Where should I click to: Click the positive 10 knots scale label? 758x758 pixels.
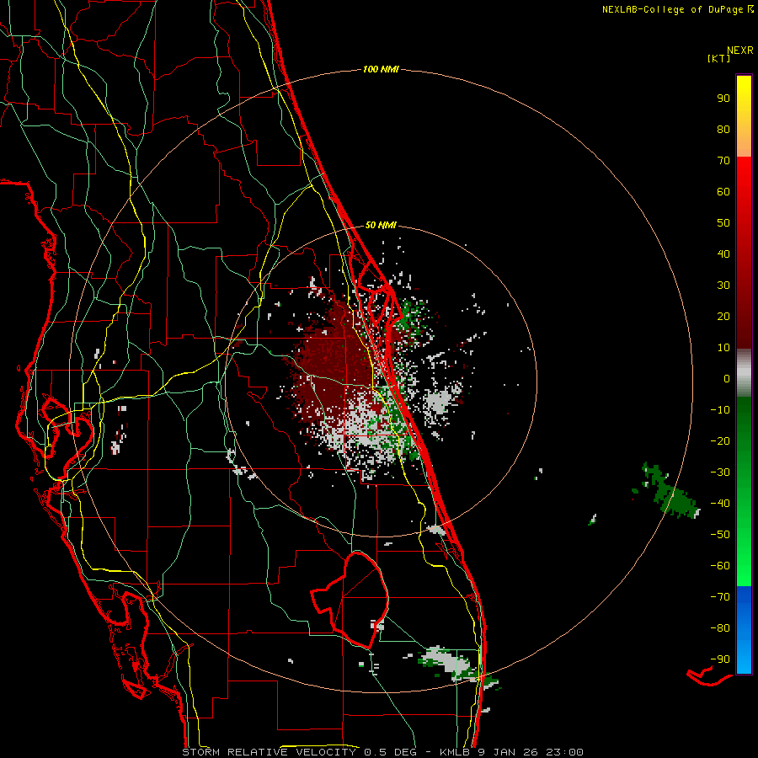(x=723, y=348)
